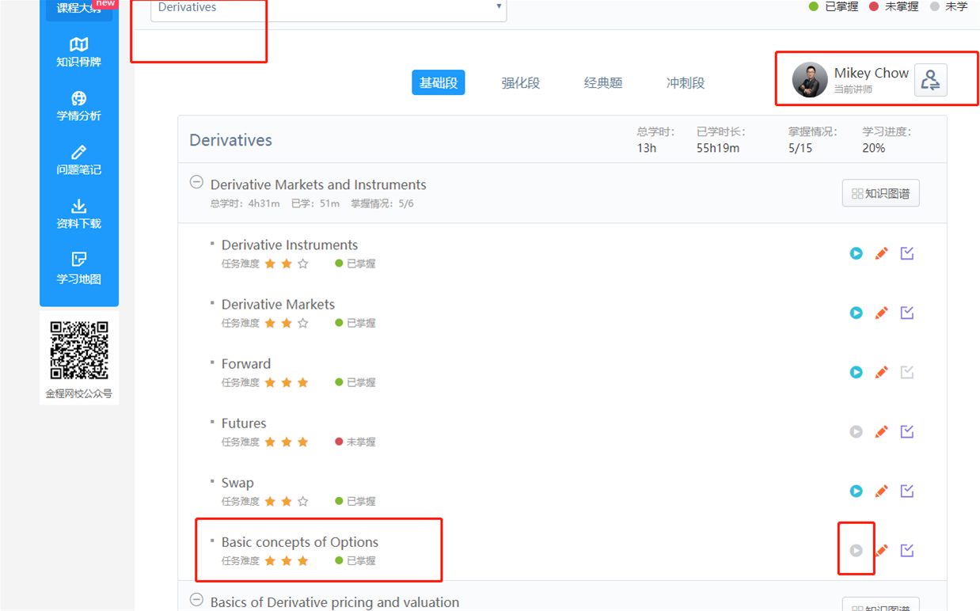The image size is (980, 611).
Task: Play the Derivative Instruments video
Action: pos(856,253)
